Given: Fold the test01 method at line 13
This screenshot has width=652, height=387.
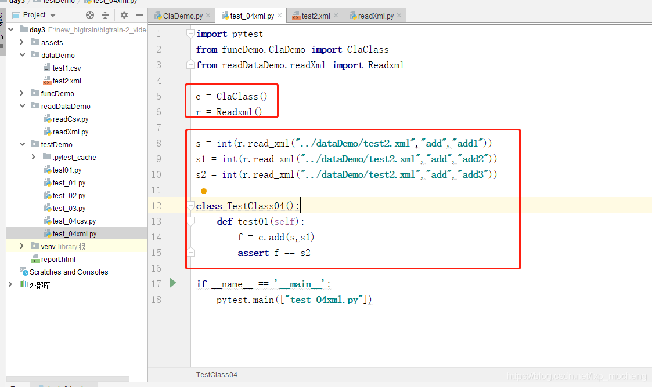Looking at the screenshot, I should [x=190, y=221].
